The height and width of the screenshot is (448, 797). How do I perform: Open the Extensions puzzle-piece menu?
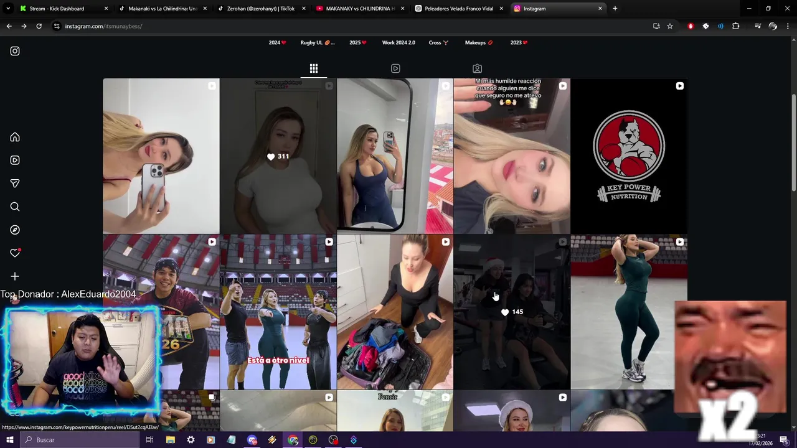coord(736,26)
